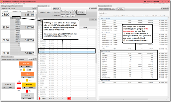Close the NEM Schematic tab
The image size is (171, 102).
point(11,57)
